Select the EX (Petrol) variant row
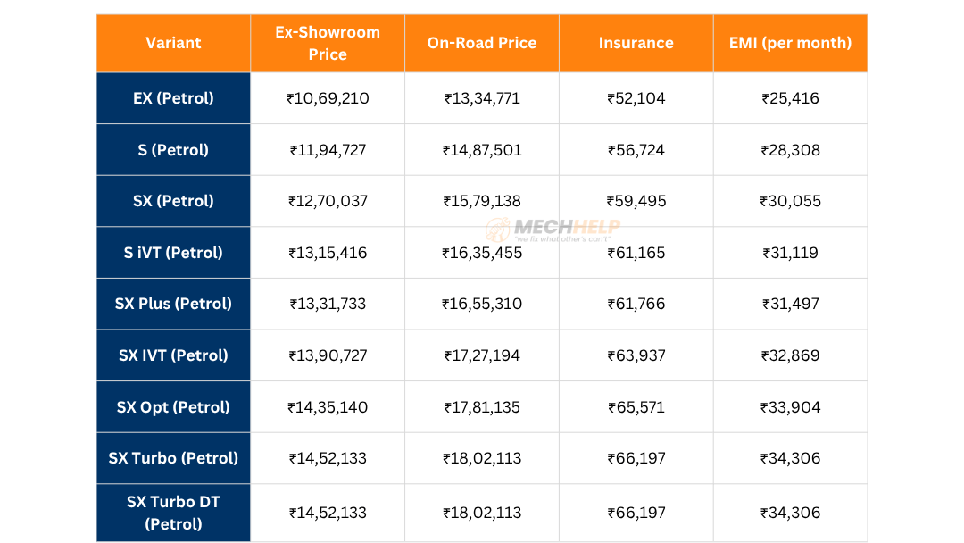 (x=172, y=98)
